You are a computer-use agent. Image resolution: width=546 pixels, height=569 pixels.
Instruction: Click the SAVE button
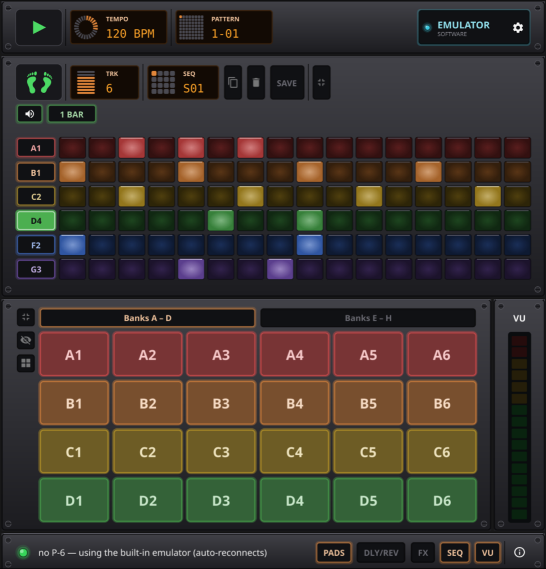coord(287,83)
